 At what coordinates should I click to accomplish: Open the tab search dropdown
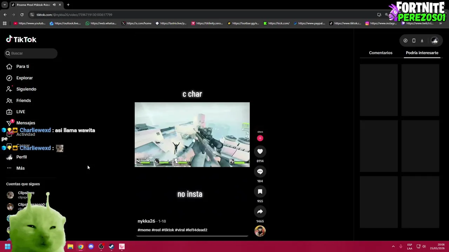tap(4, 5)
